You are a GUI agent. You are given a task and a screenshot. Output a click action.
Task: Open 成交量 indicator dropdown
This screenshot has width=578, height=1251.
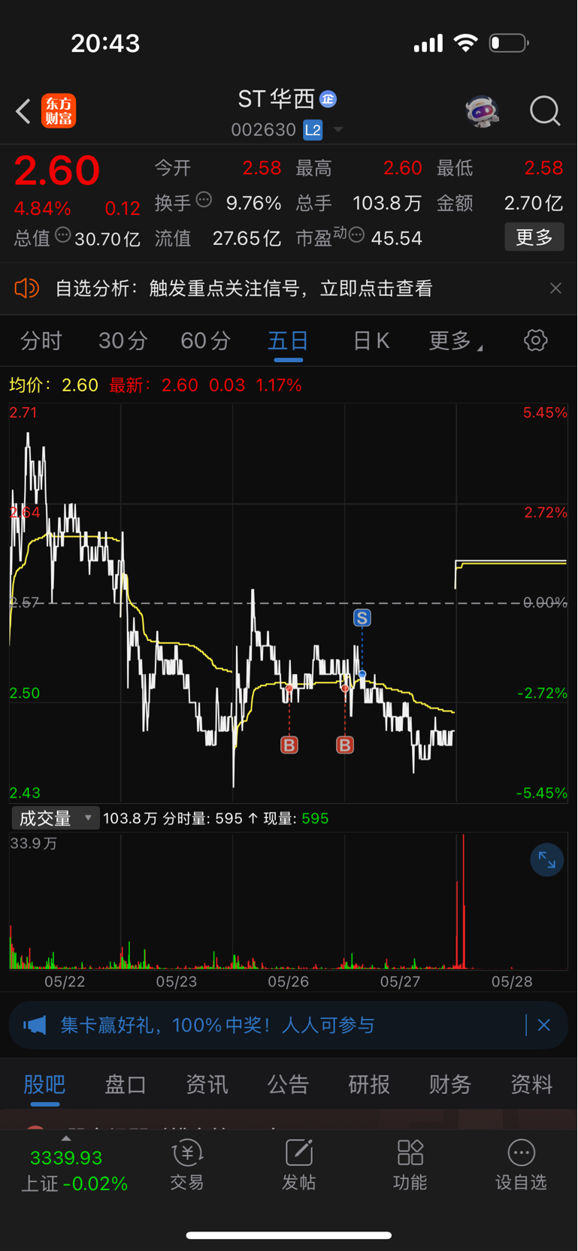click(x=56, y=818)
